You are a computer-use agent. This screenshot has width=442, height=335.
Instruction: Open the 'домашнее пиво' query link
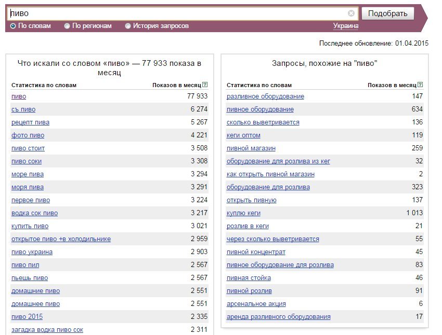click(35, 304)
